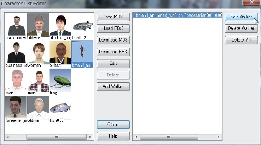Click the Delete All walkers button
The width and height of the screenshot is (261, 145).
point(241,40)
